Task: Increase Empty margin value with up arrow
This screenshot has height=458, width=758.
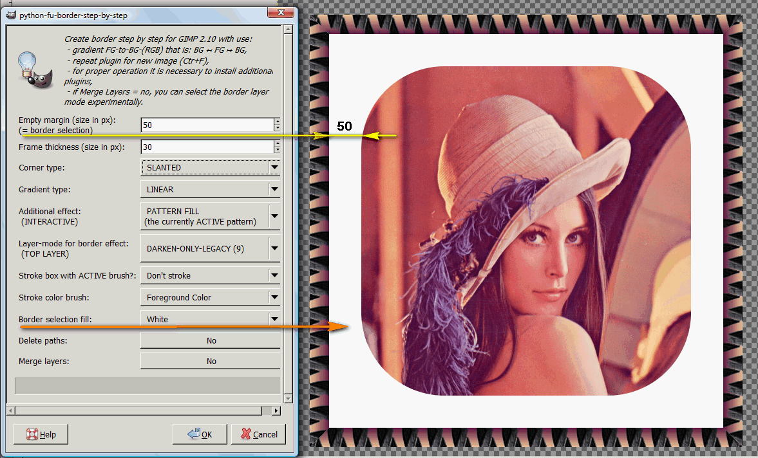Action: 277,122
